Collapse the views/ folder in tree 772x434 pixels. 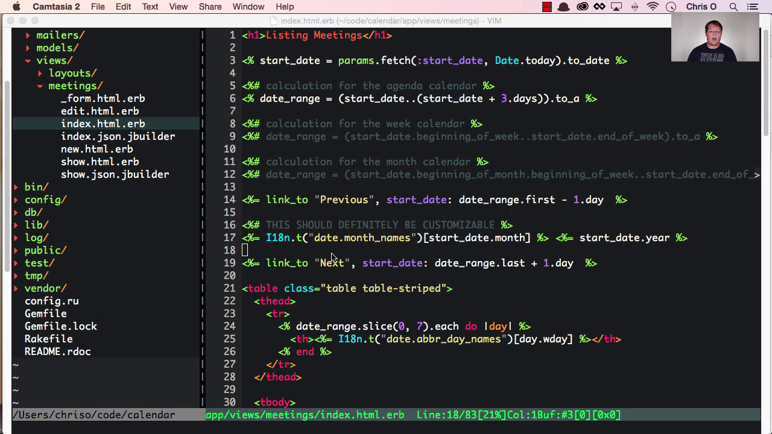coord(28,60)
